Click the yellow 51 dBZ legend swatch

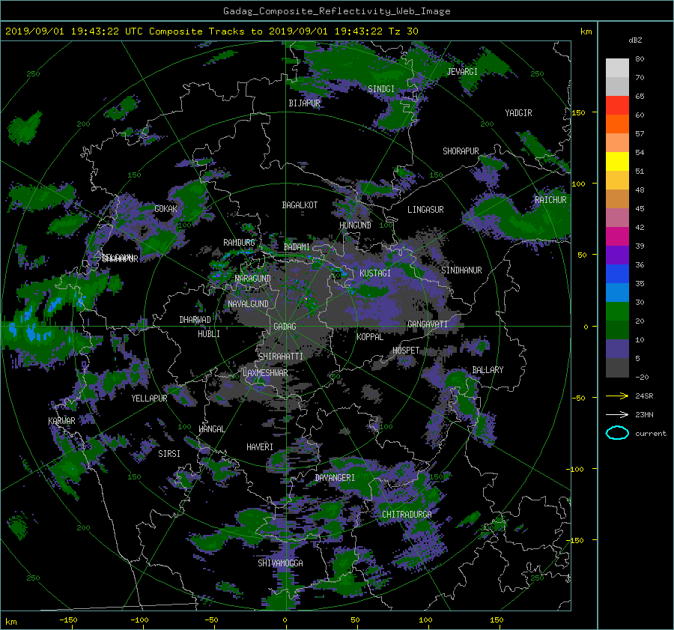[x=617, y=162]
